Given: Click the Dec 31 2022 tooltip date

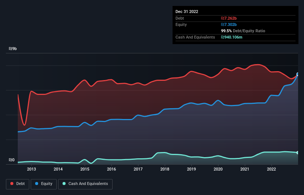Looking at the screenshot, I should pos(187,11).
